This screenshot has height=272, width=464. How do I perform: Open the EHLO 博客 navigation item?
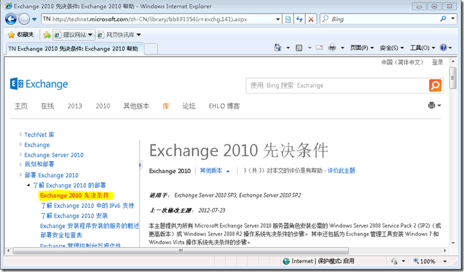(224, 106)
